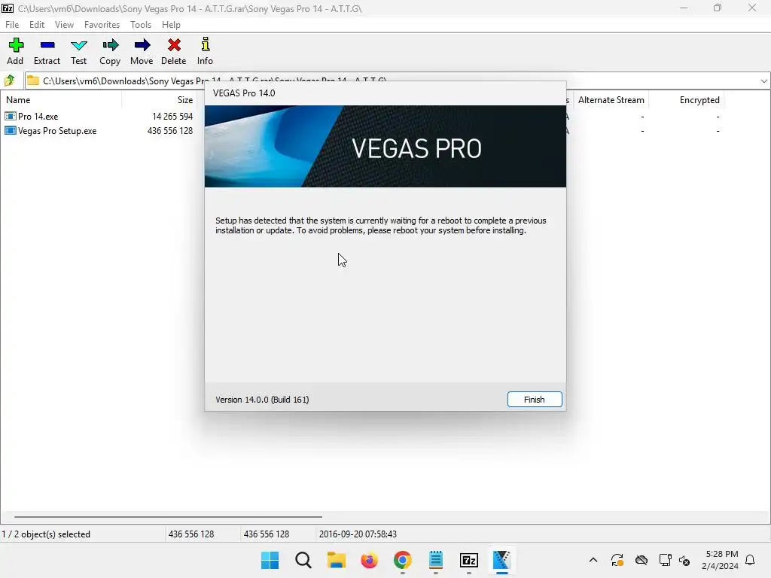Open the Windows Start button
The height and width of the screenshot is (578, 771).
(270, 560)
